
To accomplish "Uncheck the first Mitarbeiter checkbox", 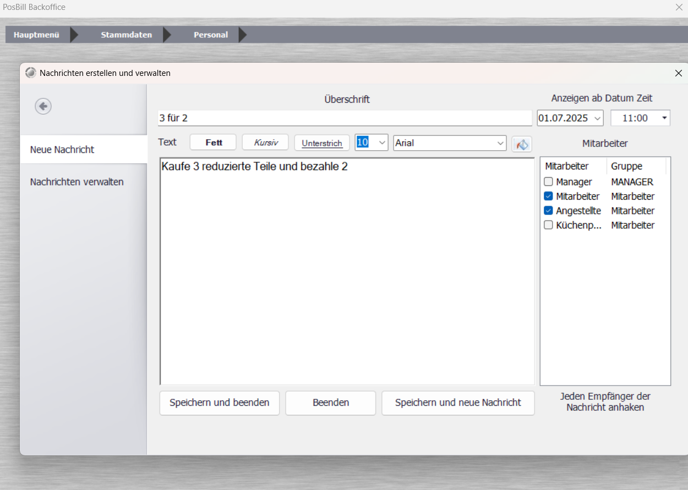I will [x=548, y=196].
